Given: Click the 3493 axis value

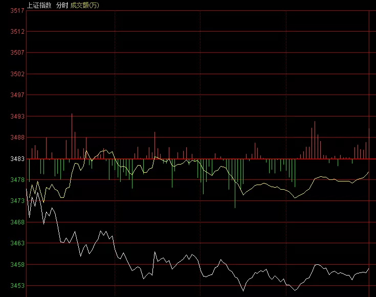Looking at the screenshot, I should pos(17,116).
